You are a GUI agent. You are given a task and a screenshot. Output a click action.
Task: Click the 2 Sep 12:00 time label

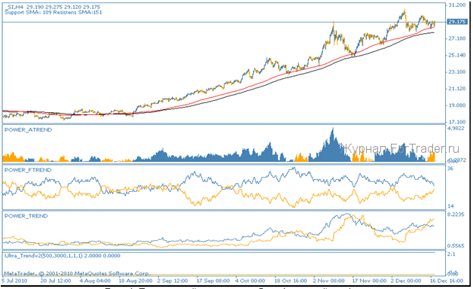tap(172, 281)
